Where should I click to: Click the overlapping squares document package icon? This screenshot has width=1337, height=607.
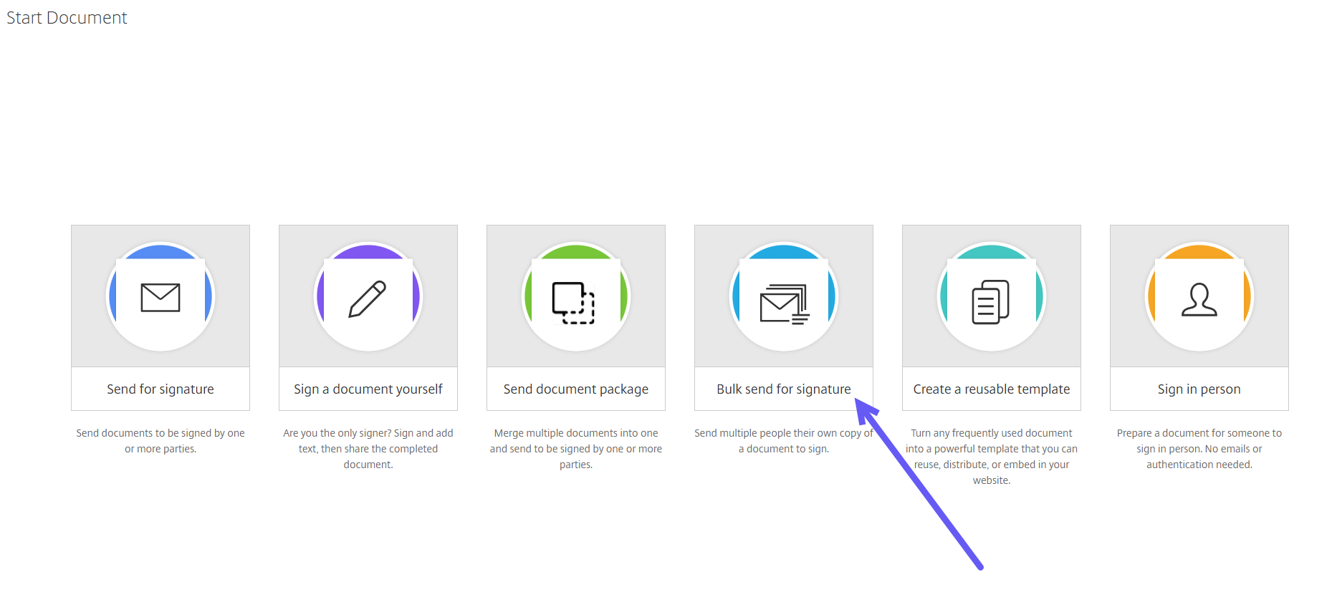click(x=574, y=302)
